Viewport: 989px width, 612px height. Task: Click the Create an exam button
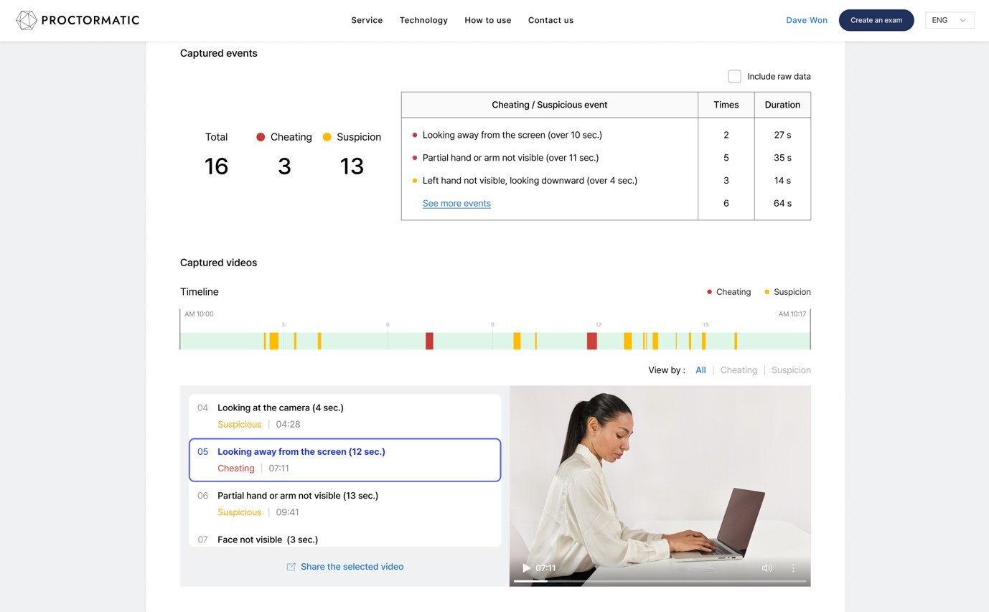[876, 20]
